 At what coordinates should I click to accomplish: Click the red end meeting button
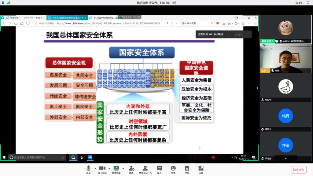pyautogui.click(x=298, y=170)
